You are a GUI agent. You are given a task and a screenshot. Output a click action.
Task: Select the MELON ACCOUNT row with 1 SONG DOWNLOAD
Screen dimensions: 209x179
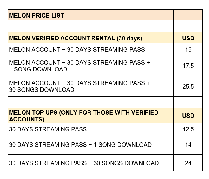pos(90,66)
